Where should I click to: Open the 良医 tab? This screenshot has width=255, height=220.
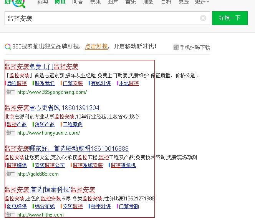point(184,2)
